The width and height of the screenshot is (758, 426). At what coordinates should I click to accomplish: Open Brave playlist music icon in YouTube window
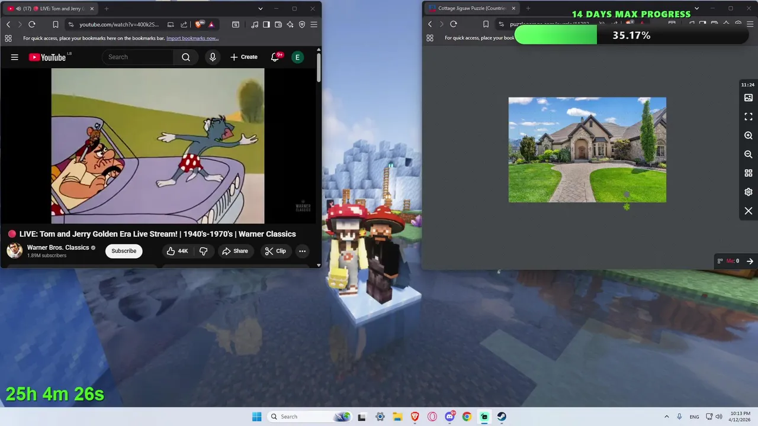click(254, 24)
